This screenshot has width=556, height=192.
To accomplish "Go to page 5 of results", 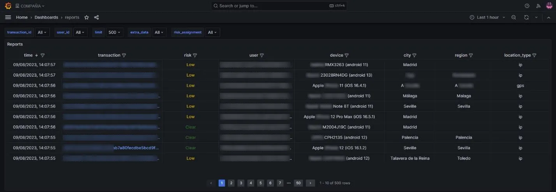I will click(261, 183).
